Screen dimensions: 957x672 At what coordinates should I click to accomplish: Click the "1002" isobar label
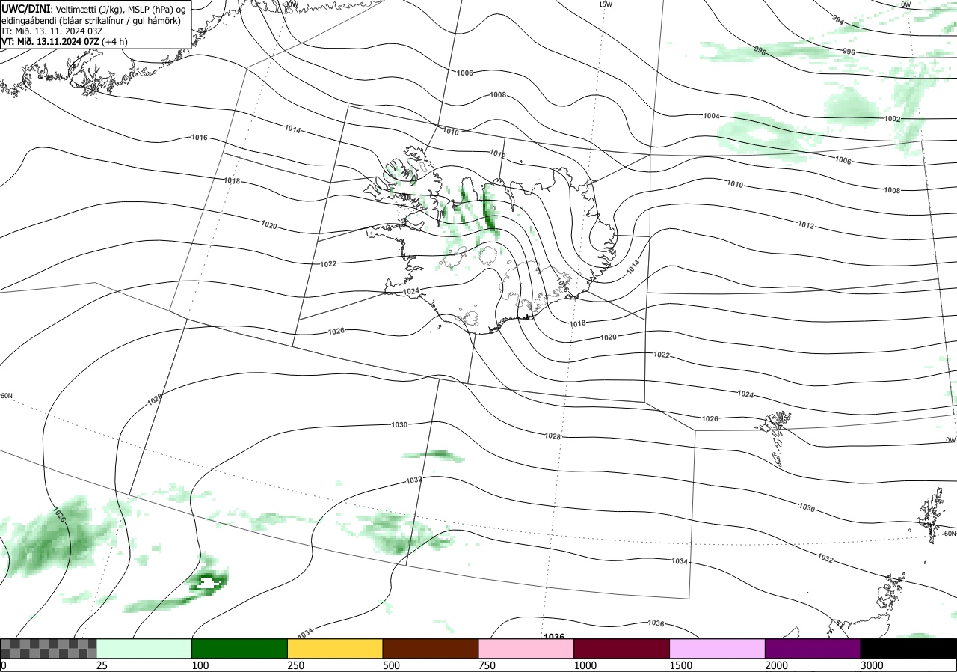point(892,119)
